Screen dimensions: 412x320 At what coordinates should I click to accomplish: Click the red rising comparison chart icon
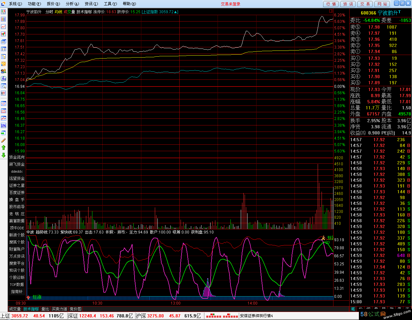pos(4,118)
